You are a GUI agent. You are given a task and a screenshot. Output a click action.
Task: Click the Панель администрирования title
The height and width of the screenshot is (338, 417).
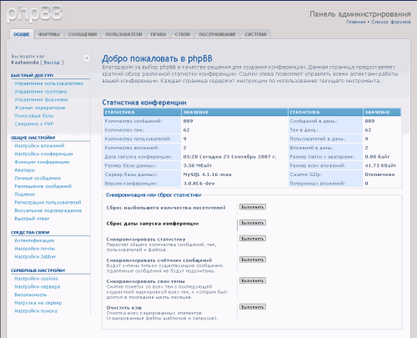(360, 14)
